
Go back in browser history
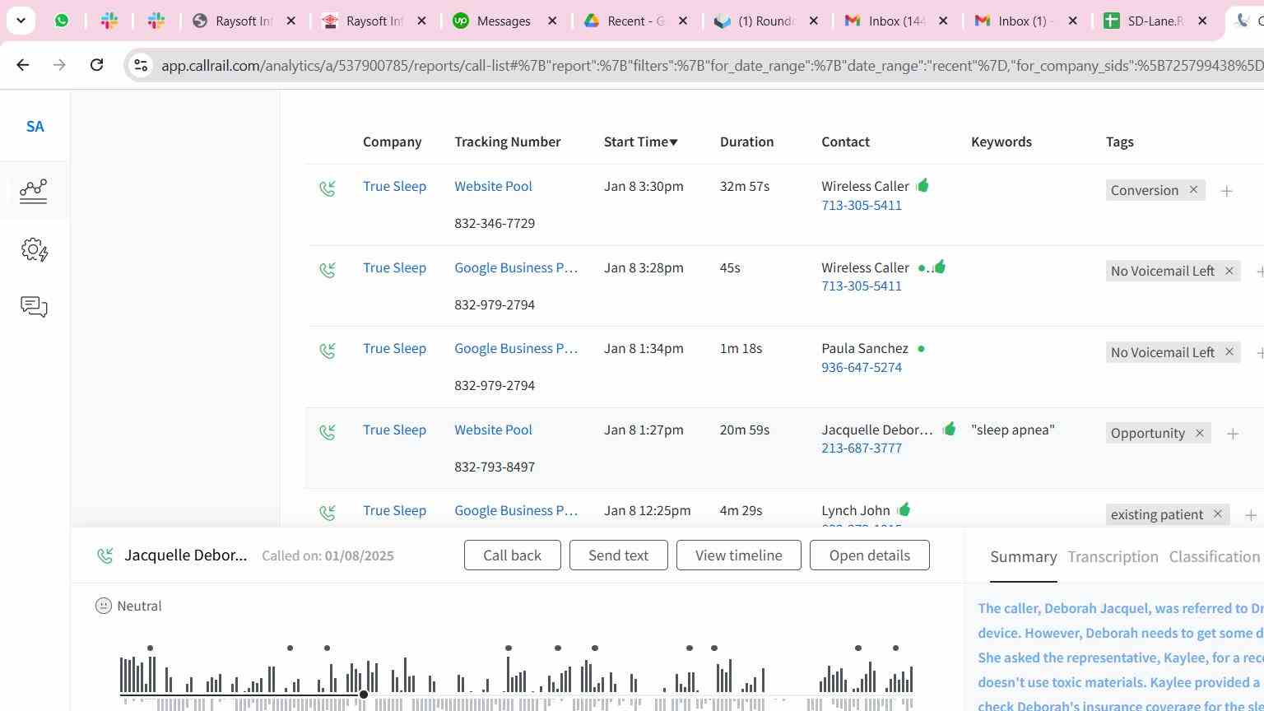pyautogui.click(x=23, y=65)
